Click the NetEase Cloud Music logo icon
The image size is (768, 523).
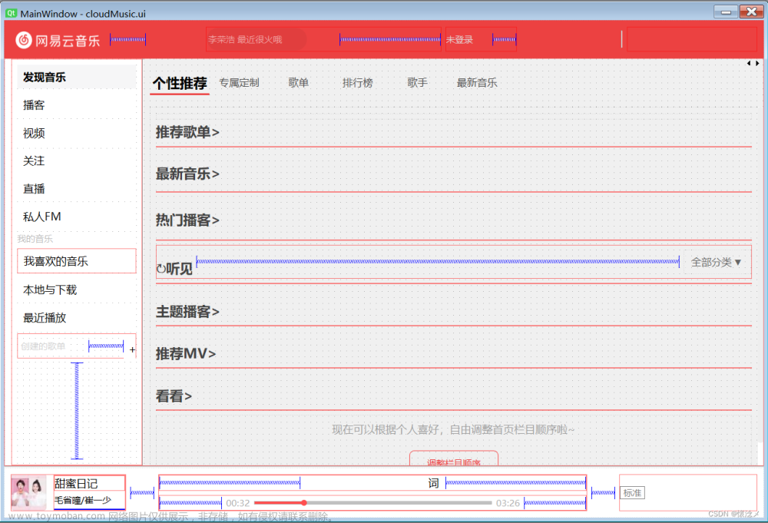pyautogui.click(x=24, y=40)
